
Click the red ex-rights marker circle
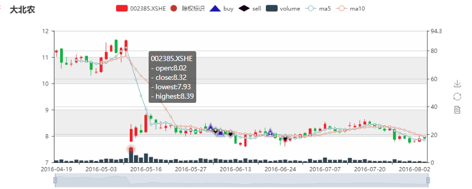click(x=131, y=149)
